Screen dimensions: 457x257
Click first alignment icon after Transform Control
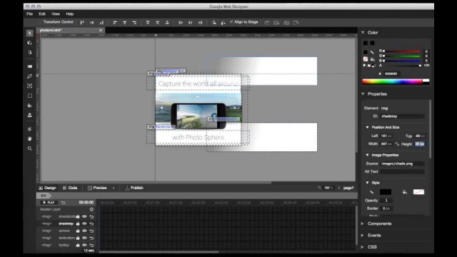coord(82,22)
